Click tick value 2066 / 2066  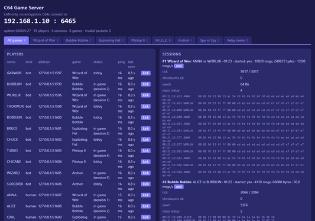249,192
